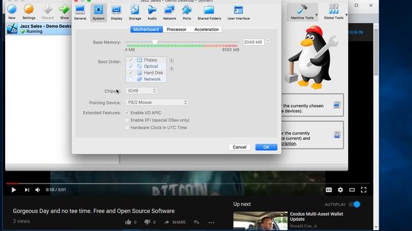Open the Storage settings section
Viewport: 412px width, 231px height.
tap(135, 13)
